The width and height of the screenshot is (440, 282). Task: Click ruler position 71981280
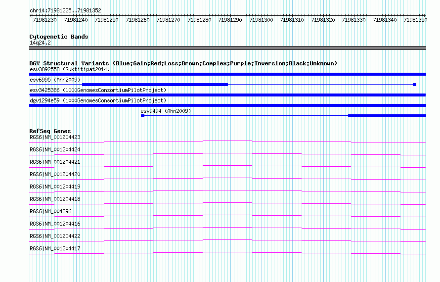(x=199, y=20)
